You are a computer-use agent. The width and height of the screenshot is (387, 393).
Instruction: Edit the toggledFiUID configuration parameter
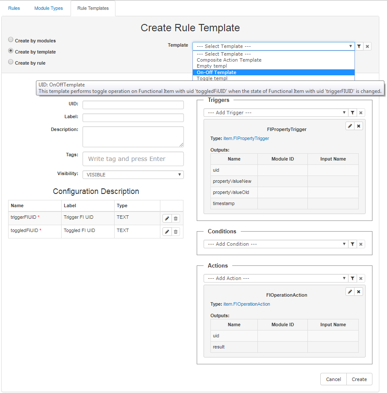click(x=167, y=232)
